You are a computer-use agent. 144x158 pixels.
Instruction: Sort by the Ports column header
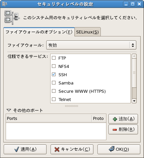49,119
